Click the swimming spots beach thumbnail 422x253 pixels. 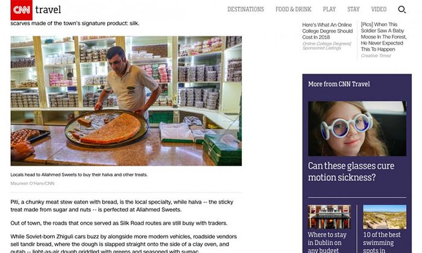[385, 217]
